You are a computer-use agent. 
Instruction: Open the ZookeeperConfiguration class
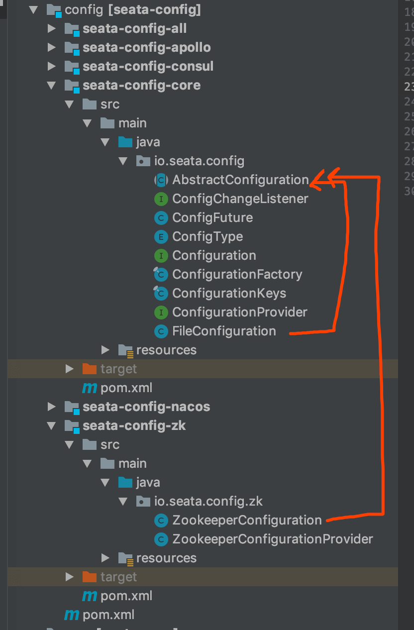247,521
